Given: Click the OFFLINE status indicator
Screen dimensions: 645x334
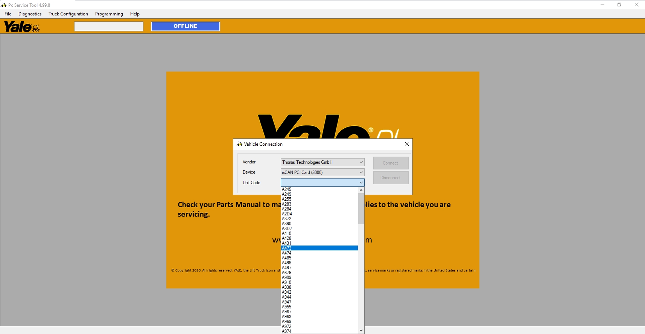Looking at the screenshot, I should tap(186, 26).
